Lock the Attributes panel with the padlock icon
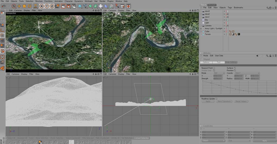This screenshot has width=277, height=144. [x=270, y=56]
